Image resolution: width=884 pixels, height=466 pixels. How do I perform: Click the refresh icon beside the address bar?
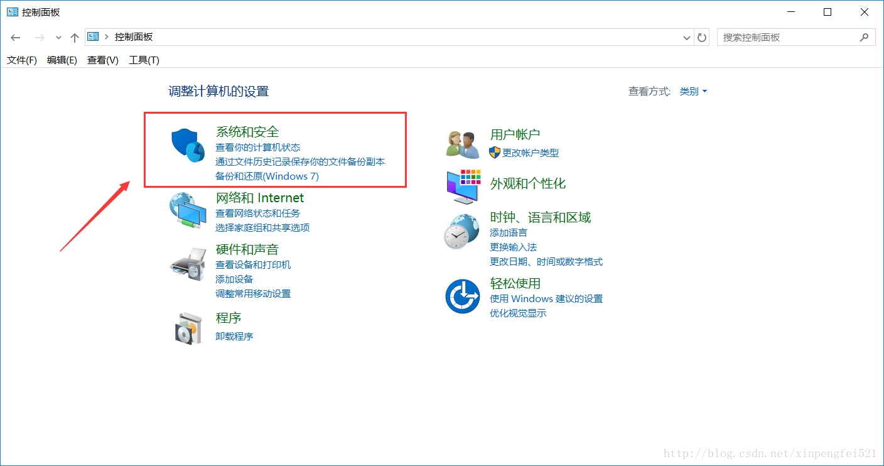(701, 36)
